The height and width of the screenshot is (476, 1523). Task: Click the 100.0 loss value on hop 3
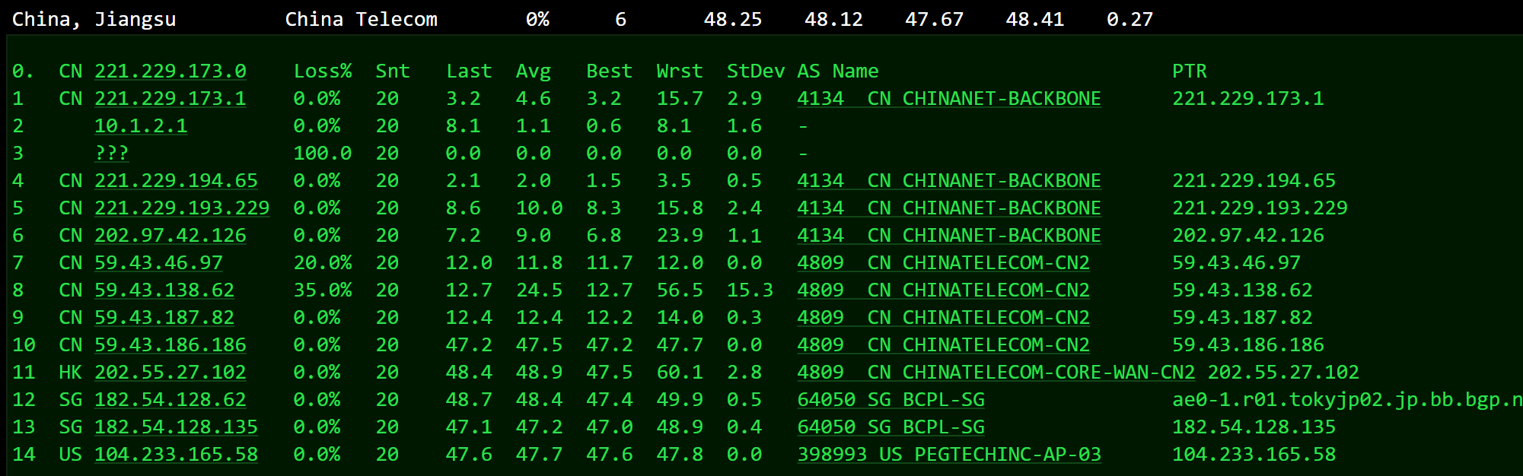click(323, 154)
